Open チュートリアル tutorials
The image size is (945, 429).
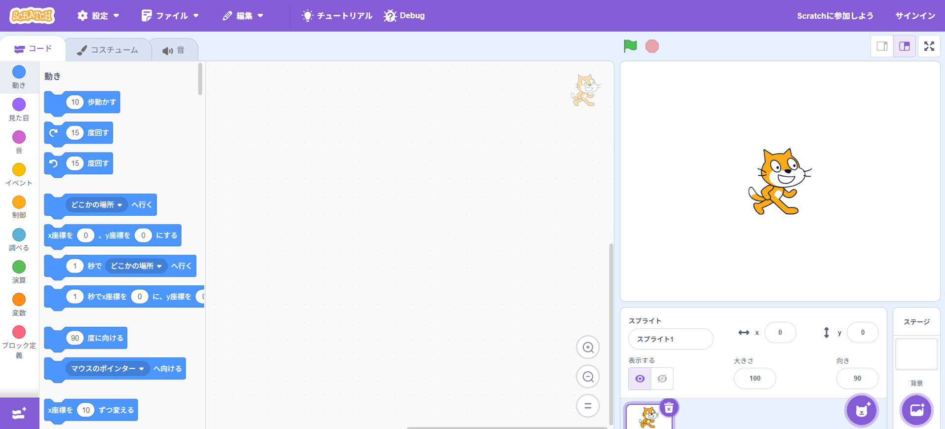click(x=337, y=16)
